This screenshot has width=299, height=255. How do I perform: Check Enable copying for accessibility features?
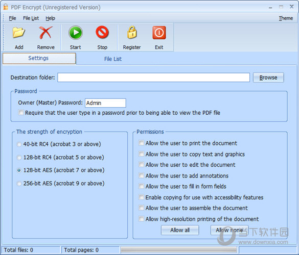(x=141, y=197)
